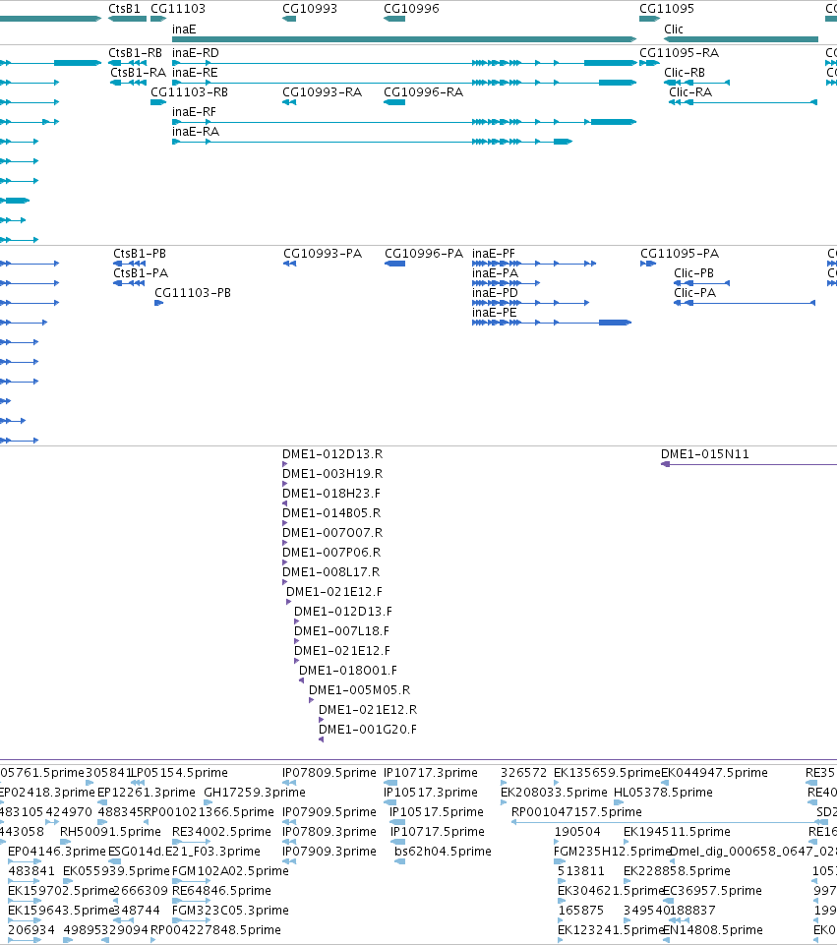Select protein label Clic-PB
The image size is (837, 945).
tap(693, 273)
